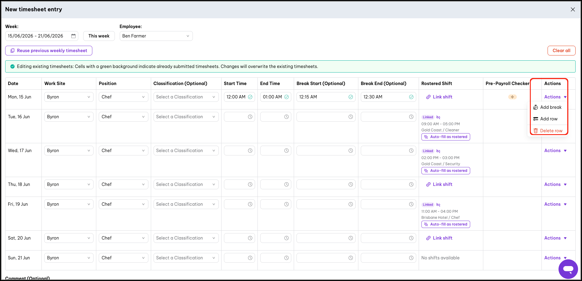Click the Clear all button

561,51
